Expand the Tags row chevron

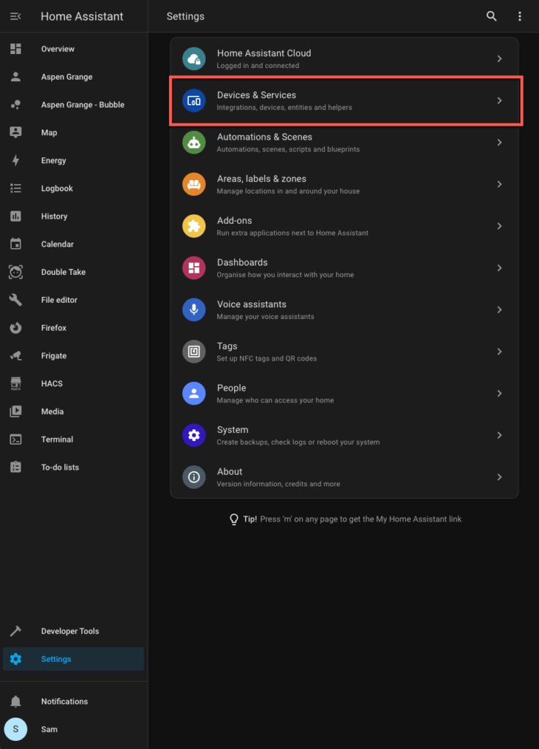click(x=500, y=352)
